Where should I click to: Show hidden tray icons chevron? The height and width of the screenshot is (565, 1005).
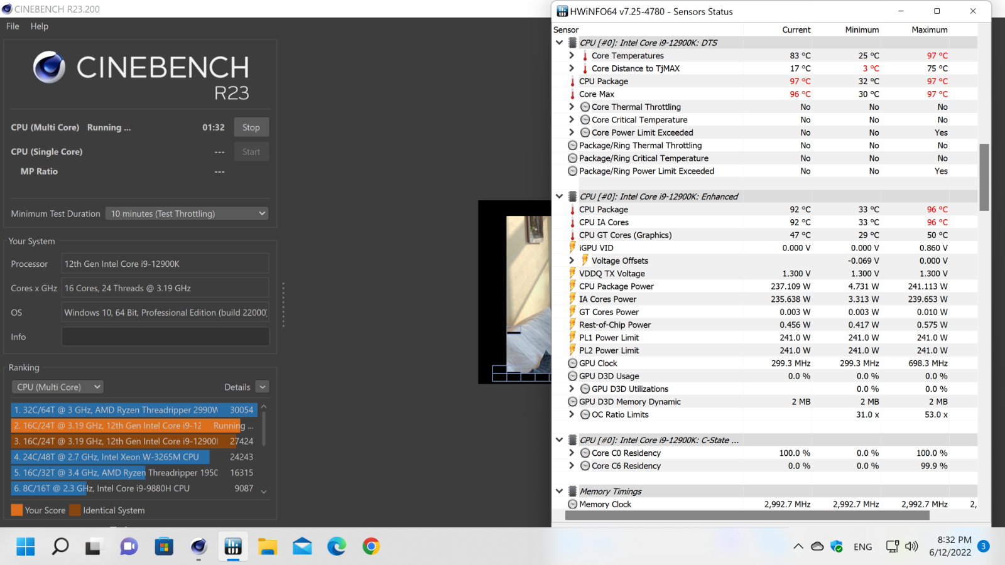pyautogui.click(x=798, y=546)
